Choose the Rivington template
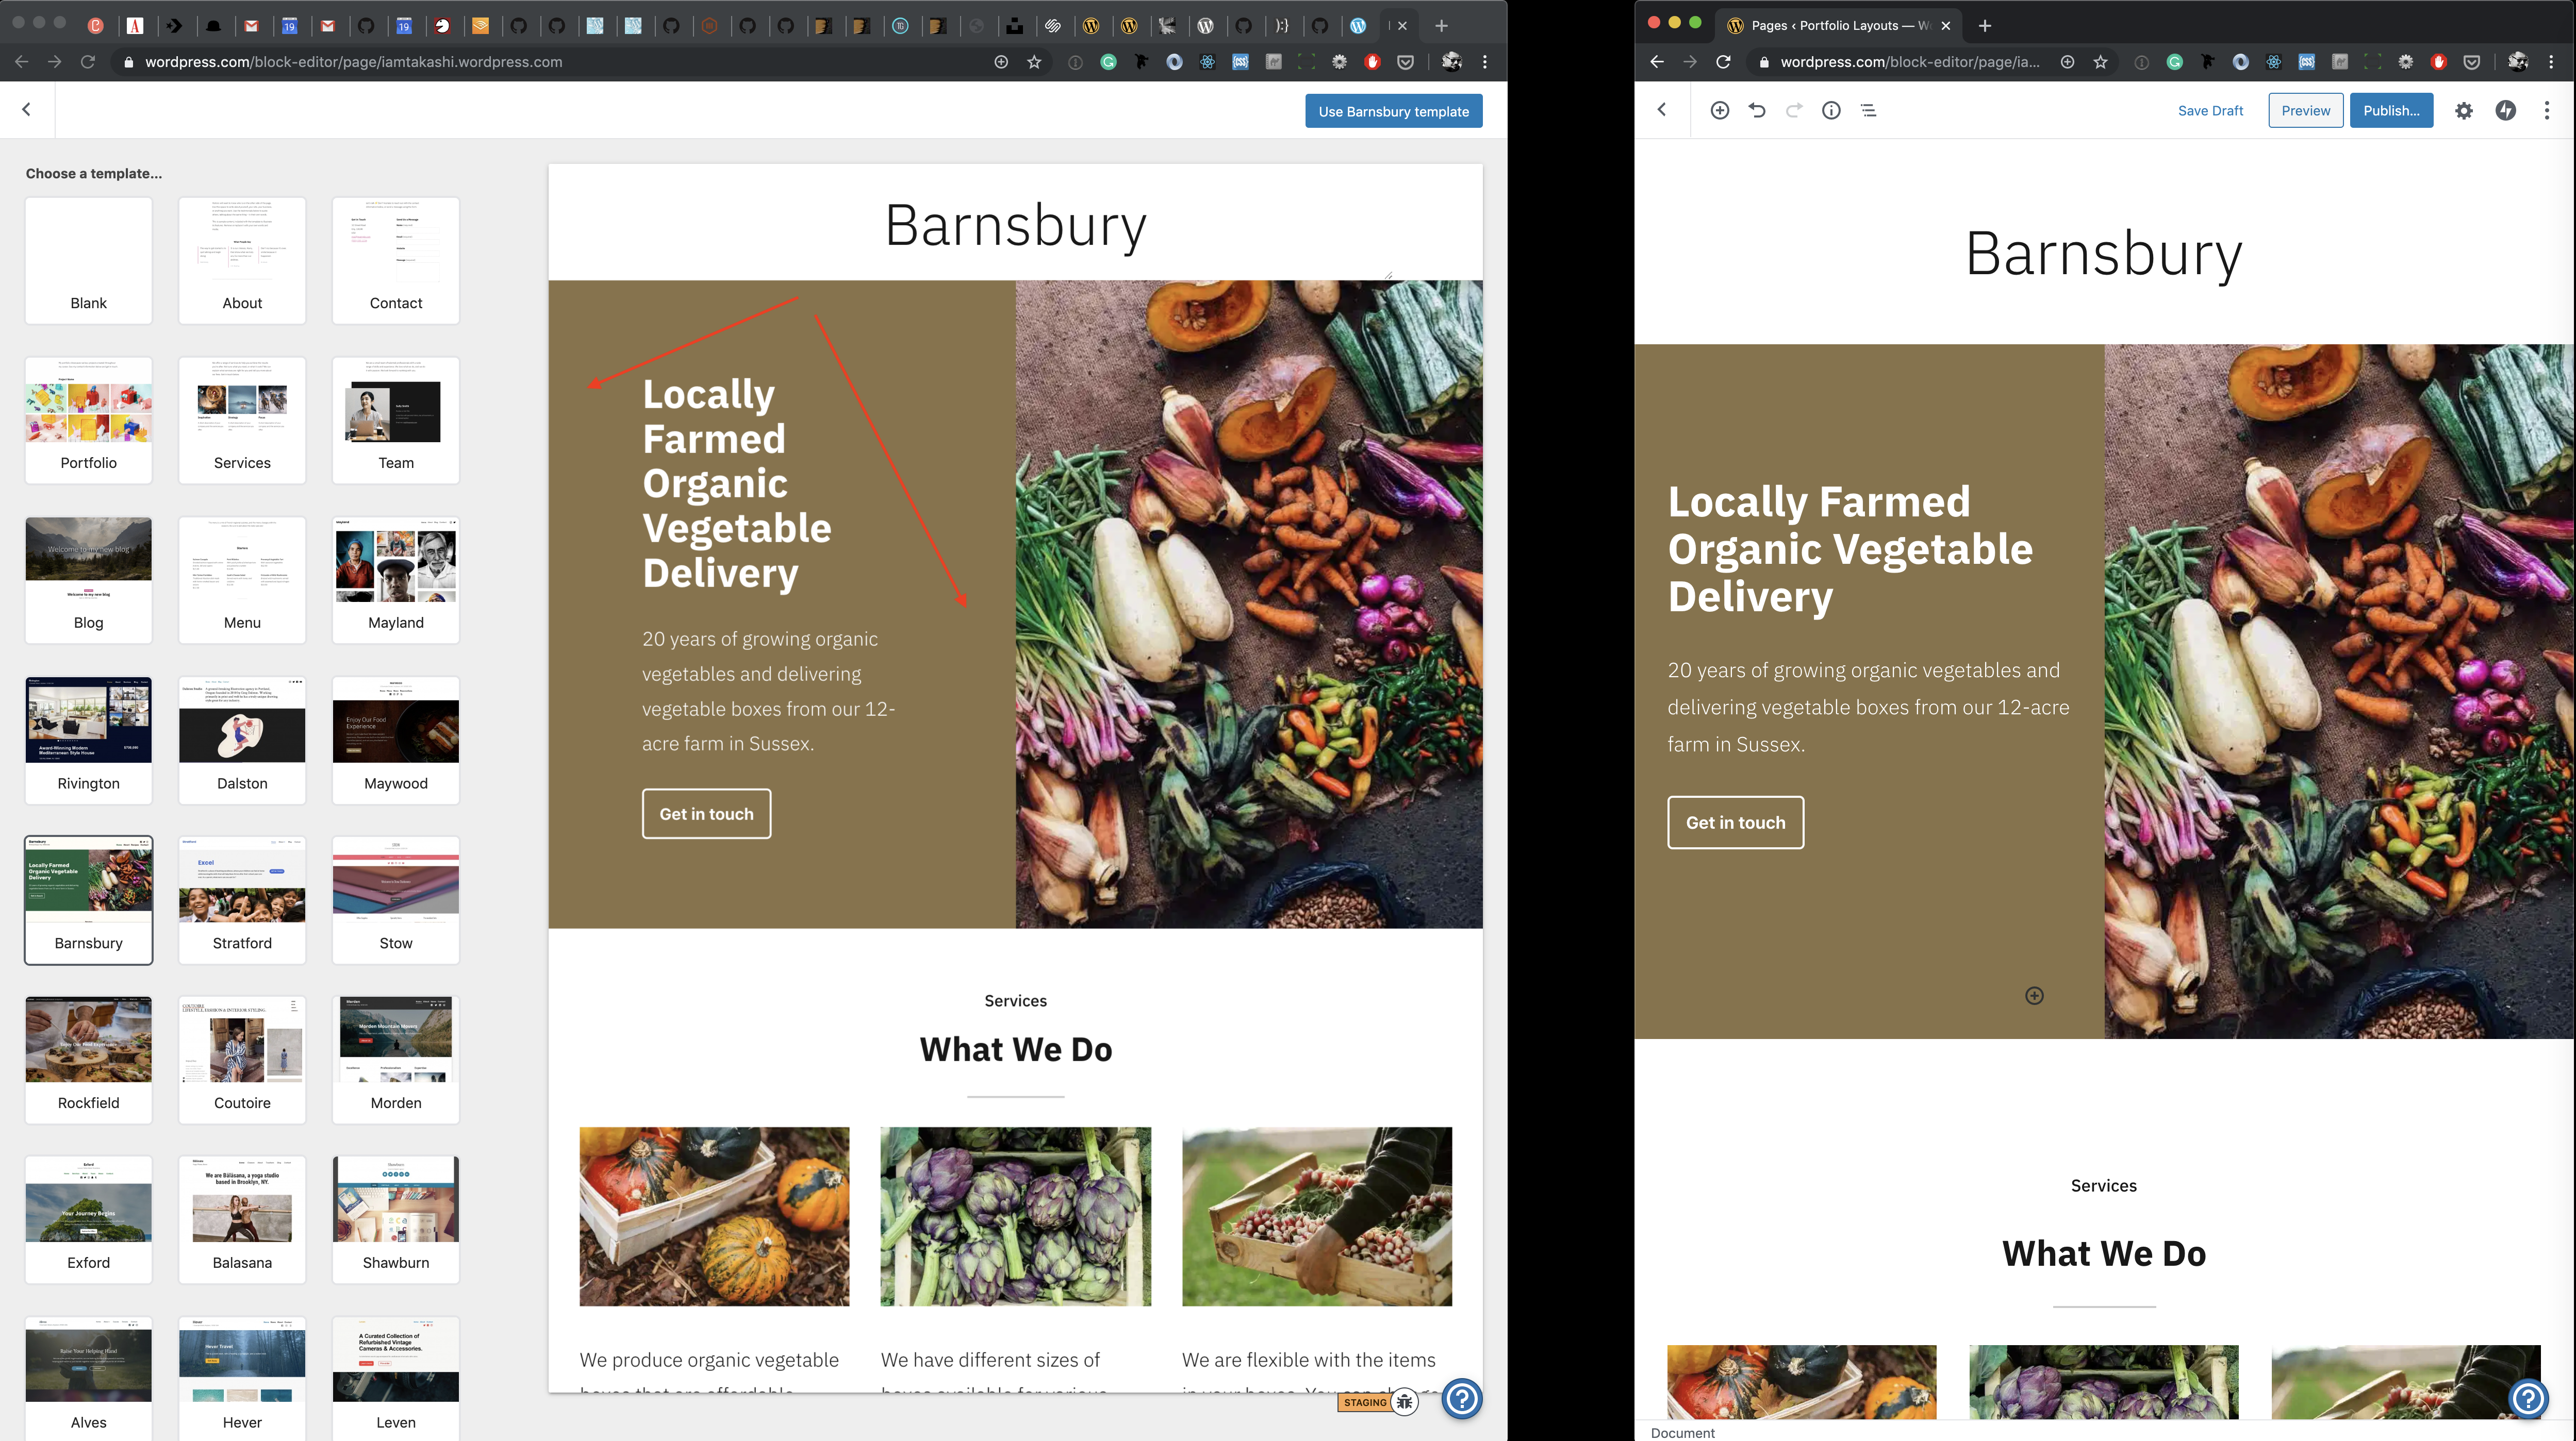 (x=89, y=741)
